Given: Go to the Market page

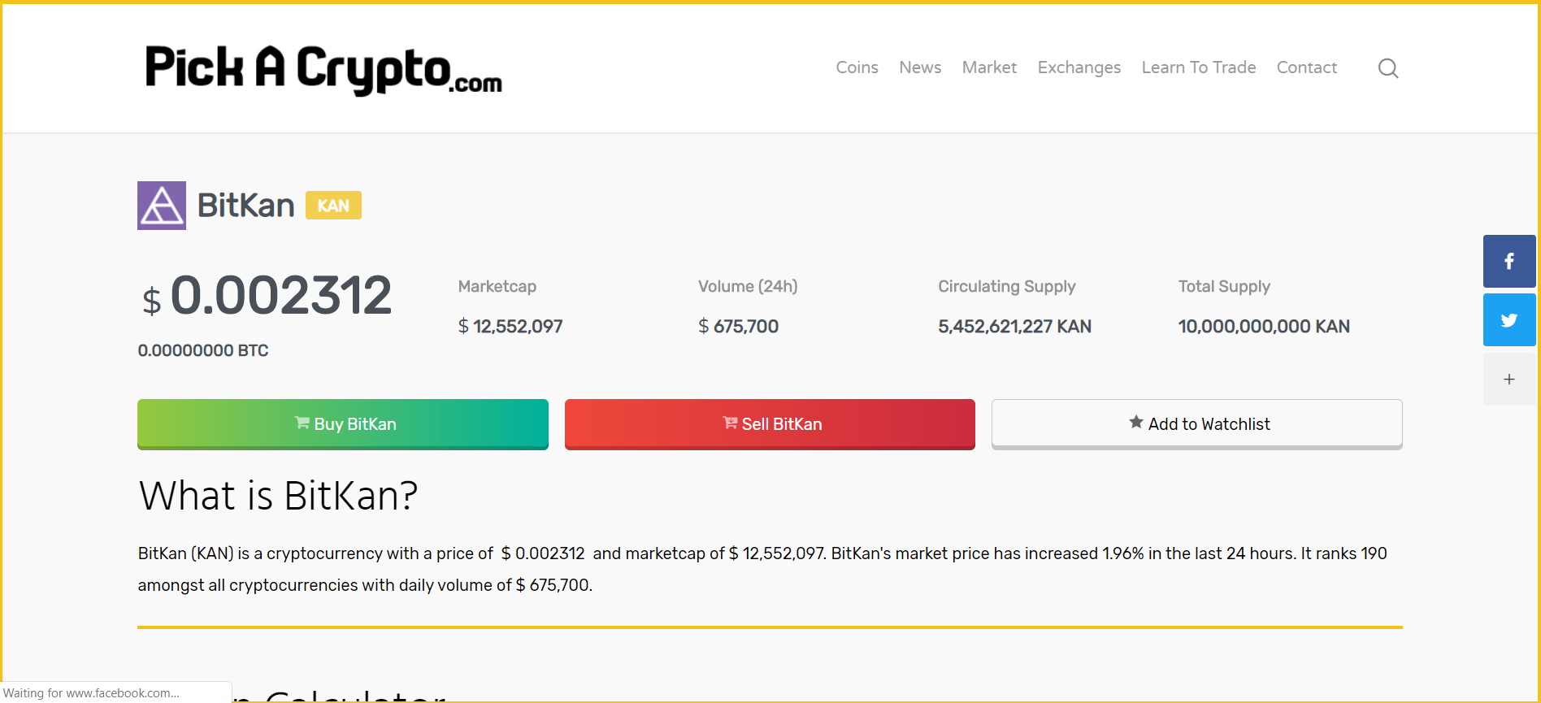Looking at the screenshot, I should tap(989, 67).
